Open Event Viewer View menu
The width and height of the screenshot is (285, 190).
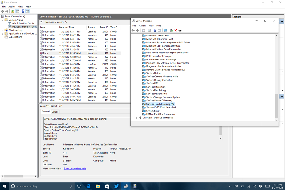[x=20, y=7]
